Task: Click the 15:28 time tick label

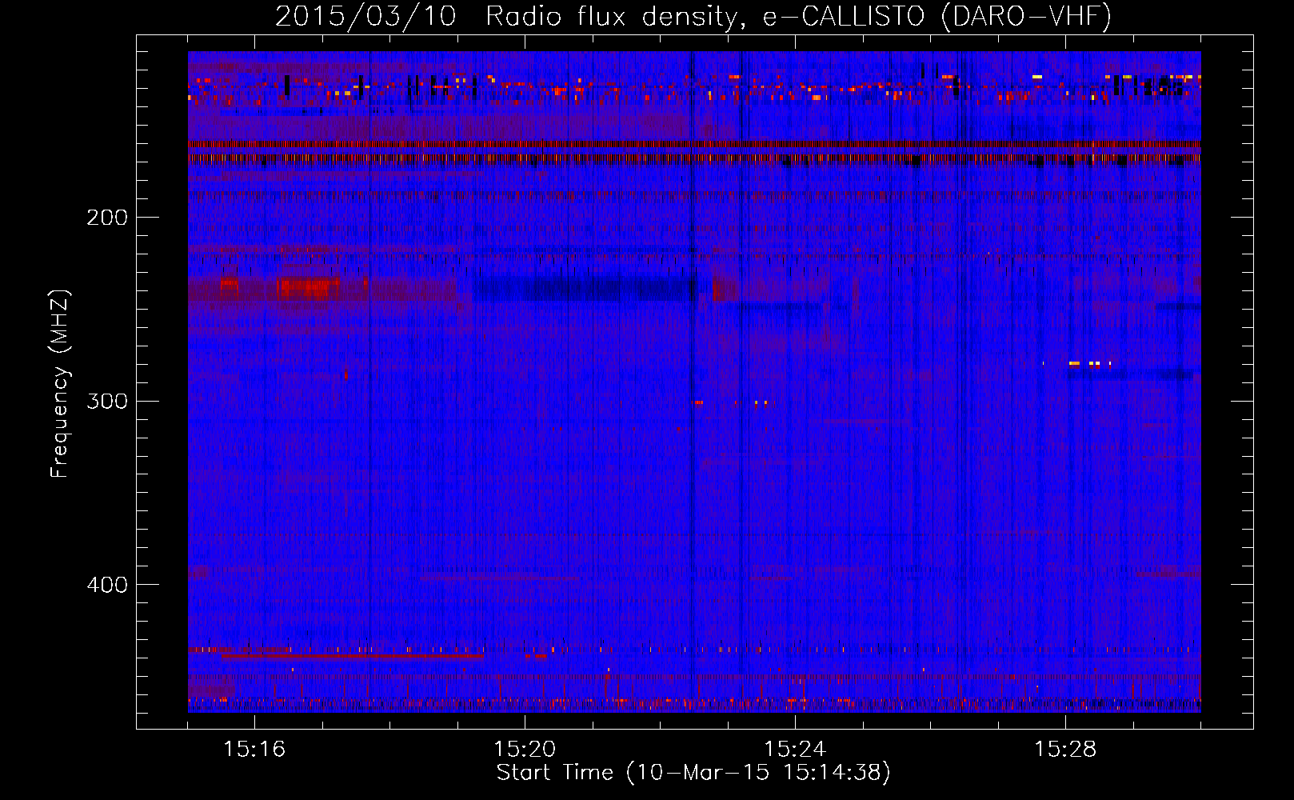Action: point(1065,750)
